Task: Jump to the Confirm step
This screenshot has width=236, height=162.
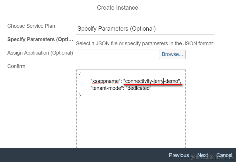Action: [x=16, y=66]
